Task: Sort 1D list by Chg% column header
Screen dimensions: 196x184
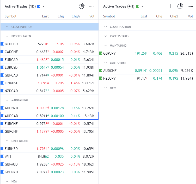Action: (x=76, y=16)
